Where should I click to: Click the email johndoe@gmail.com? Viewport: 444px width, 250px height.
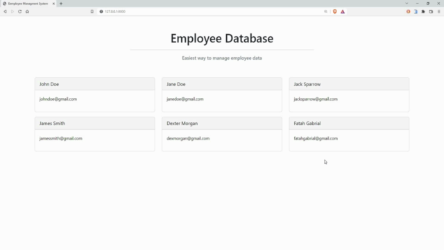click(x=58, y=99)
